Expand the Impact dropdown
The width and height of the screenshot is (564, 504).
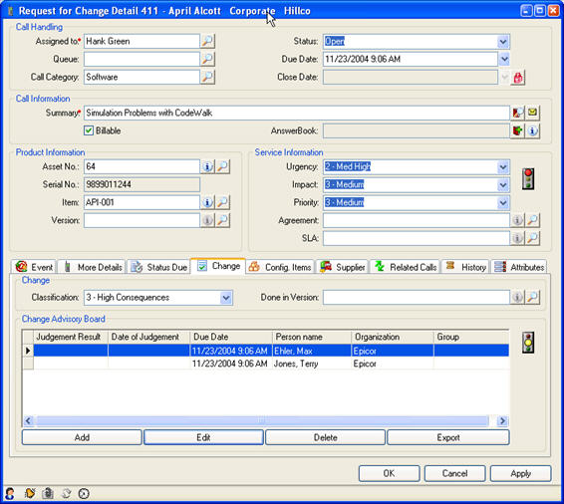pyautogui.click(x=503, y=185)
